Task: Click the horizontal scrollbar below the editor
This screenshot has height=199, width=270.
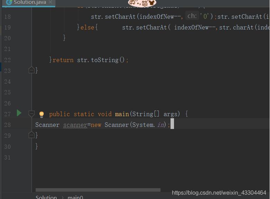Action: (x=98, y=190)
